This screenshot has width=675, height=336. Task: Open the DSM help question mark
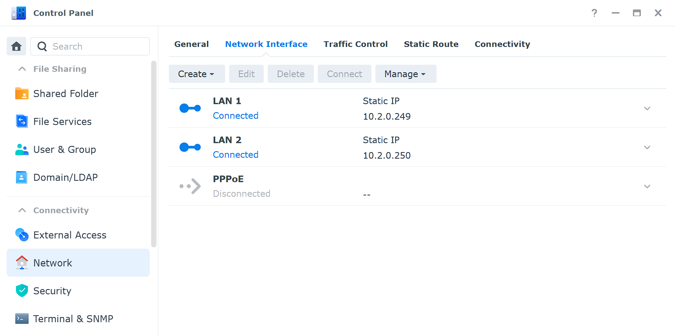(594, 13)
